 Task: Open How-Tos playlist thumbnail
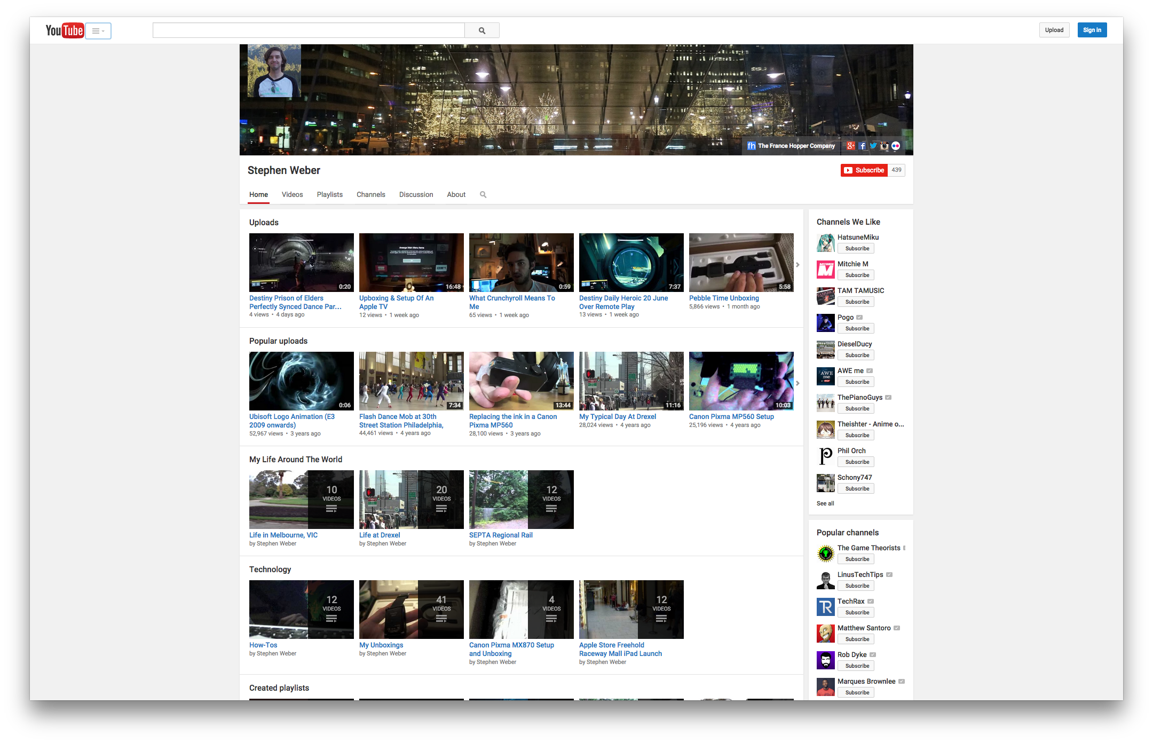click(x=301, y=610)
